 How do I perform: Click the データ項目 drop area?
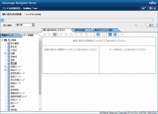click(127, 60)
